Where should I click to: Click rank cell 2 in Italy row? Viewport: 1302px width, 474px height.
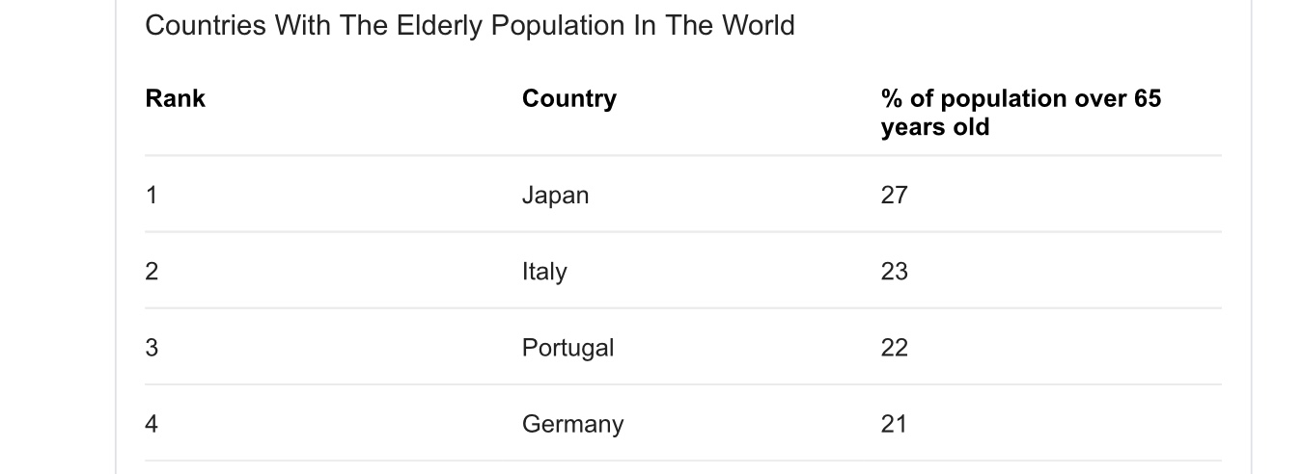[x=152, y=272]
